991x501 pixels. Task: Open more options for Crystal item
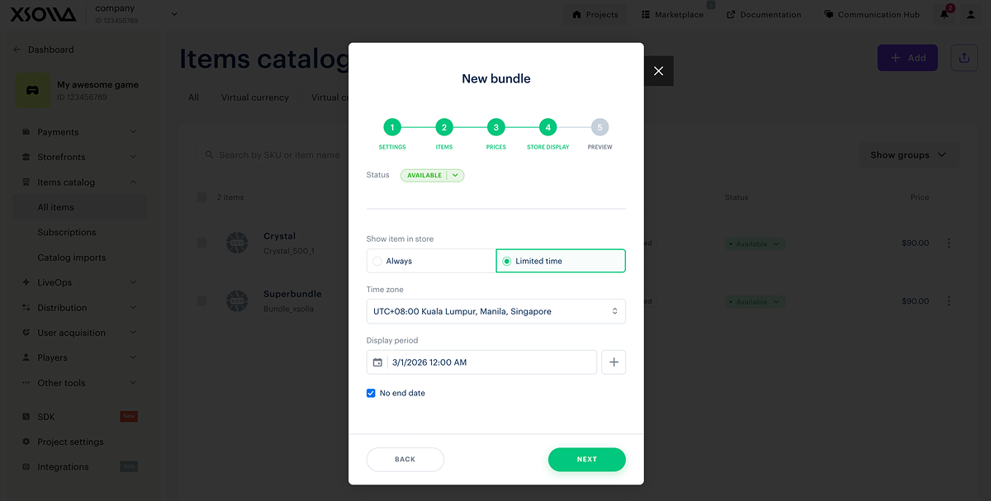click(x=949, y=243)
